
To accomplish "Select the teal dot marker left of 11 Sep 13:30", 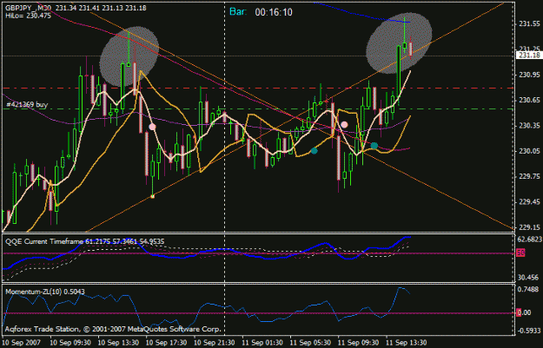I will (374, 146).
